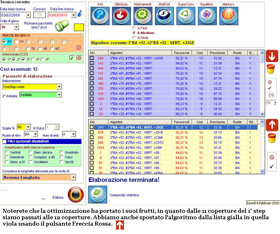Open Ruota di rilev. BA dropdown

point(36,134)
